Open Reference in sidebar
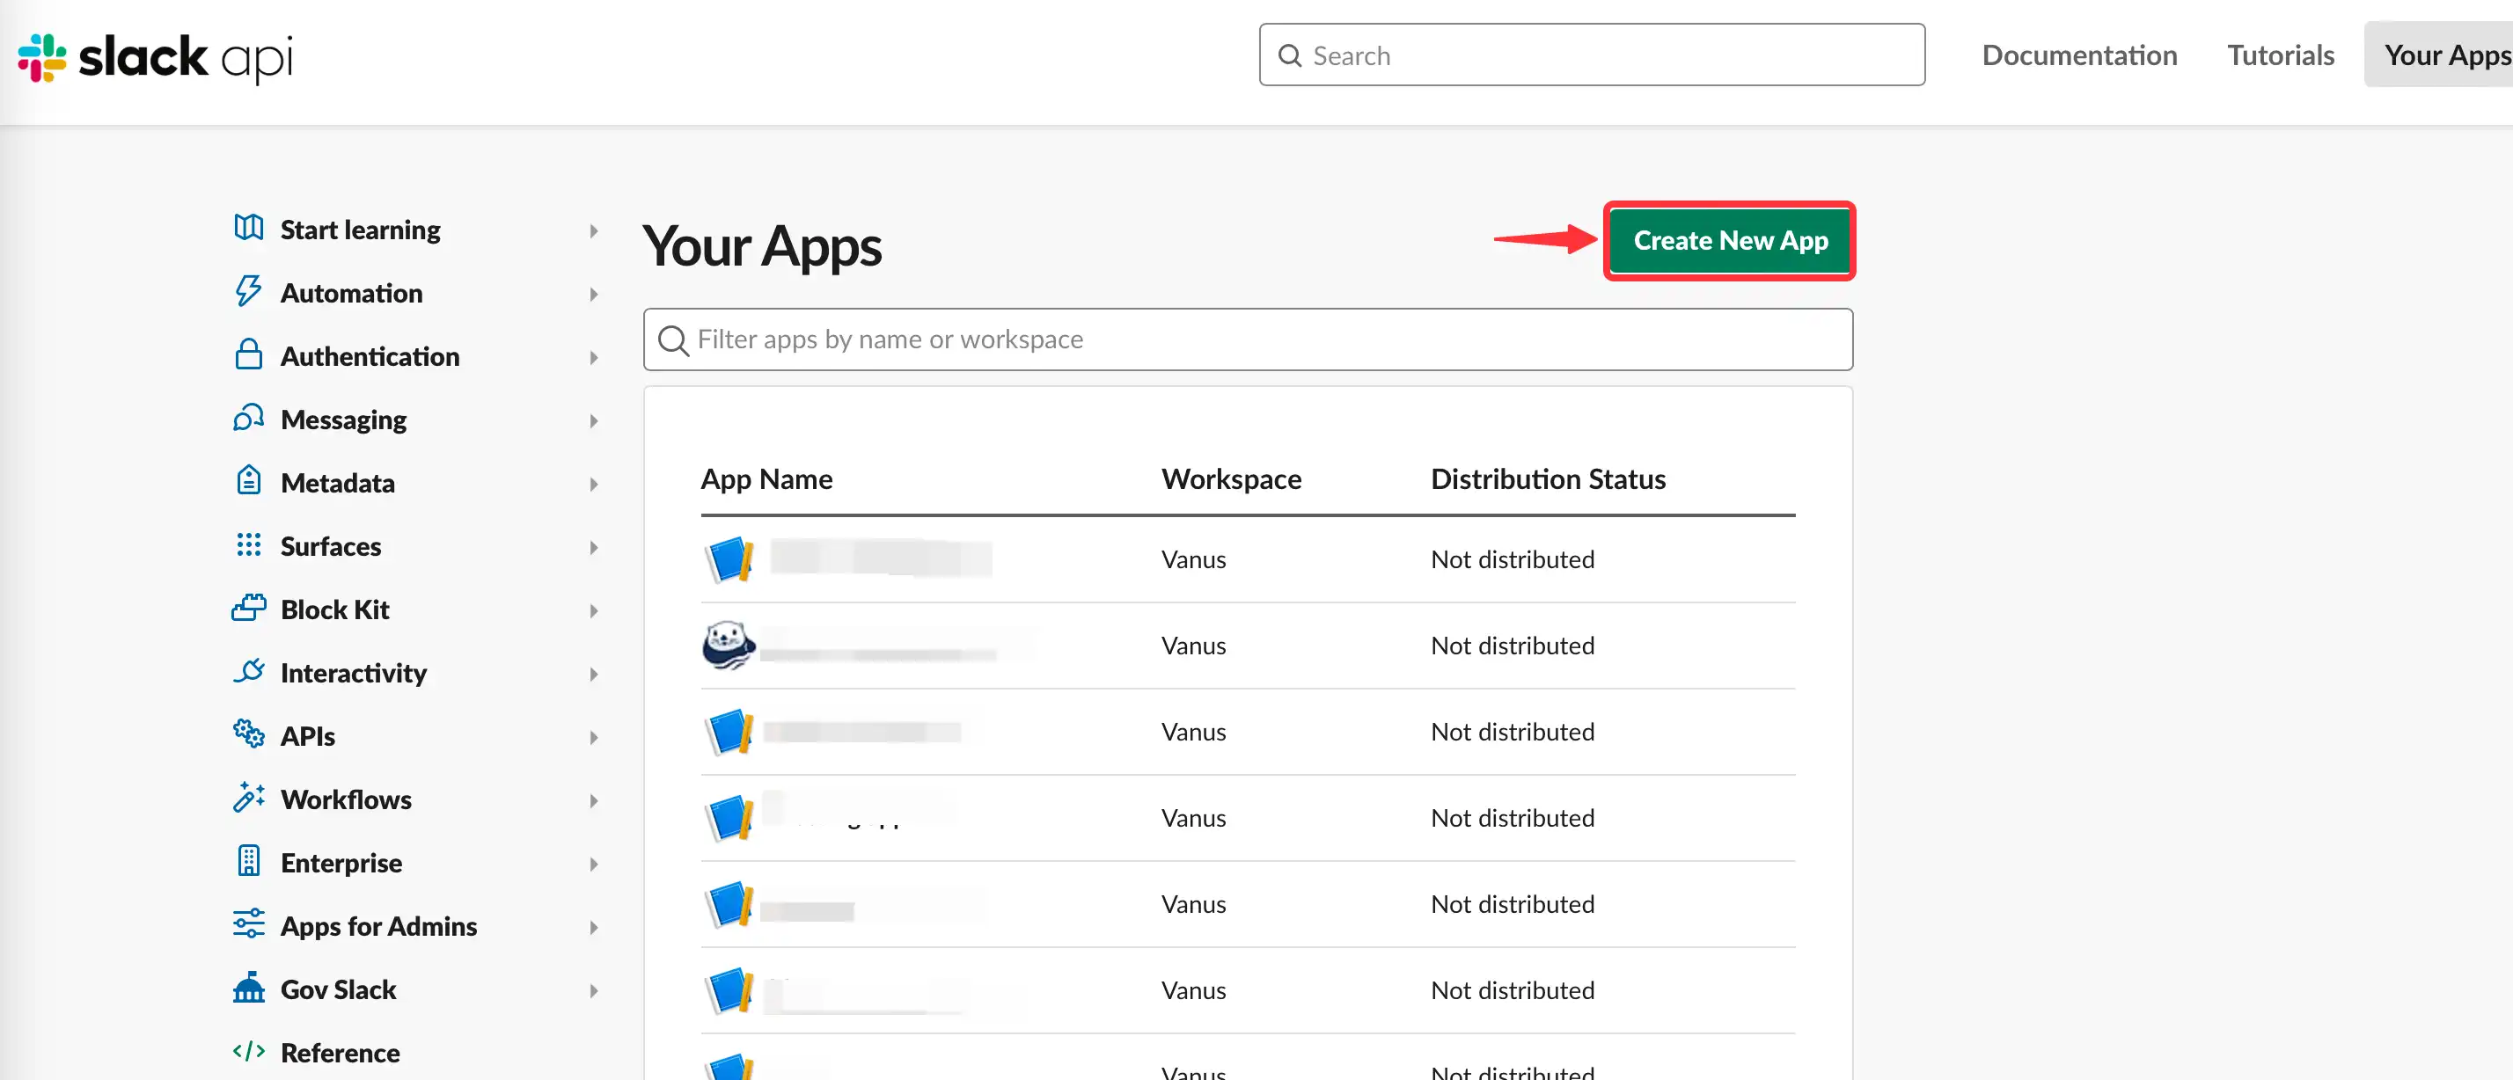Image resolution: width=2513 pixels, height=1080 pixels. [340, 1053]
